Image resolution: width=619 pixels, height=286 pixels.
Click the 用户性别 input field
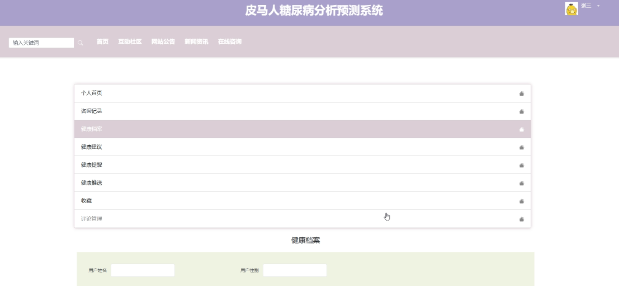tap(295, 270)
